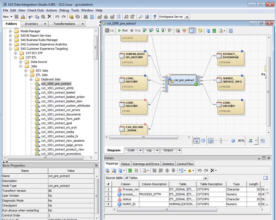Expand the Deployed Jobs folder
The width and height of the screenshot is (276, 220).
31,79
